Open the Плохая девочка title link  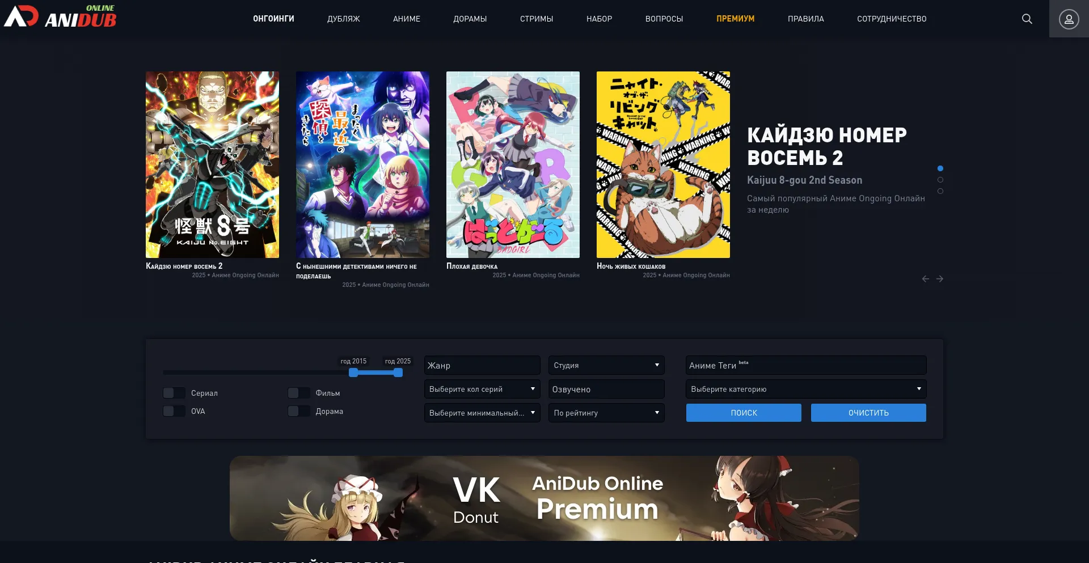tap(472, 266)
